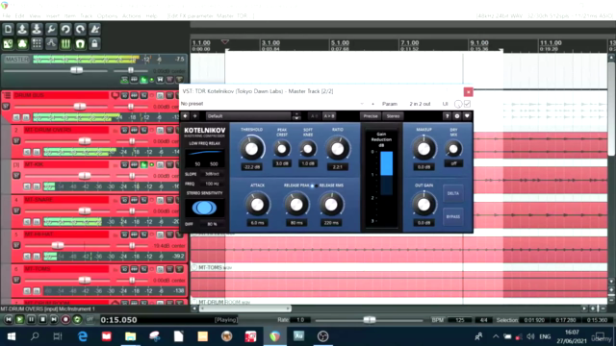Image resolution: width=616 pixels, height=346 pixels.
Task: Open the Track menu
Action: coord(86,16)
